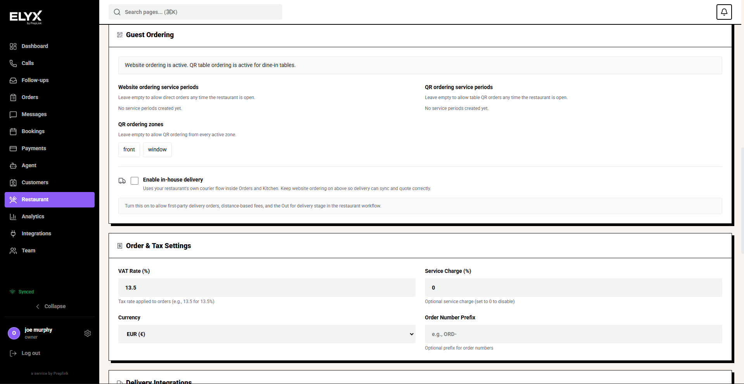
Task: Click the Messages chat bubble icon
Action: coord(13,115)
